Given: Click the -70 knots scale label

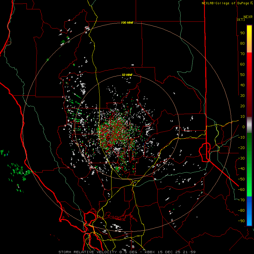Looking at the screenshot, I should [241, 200].
